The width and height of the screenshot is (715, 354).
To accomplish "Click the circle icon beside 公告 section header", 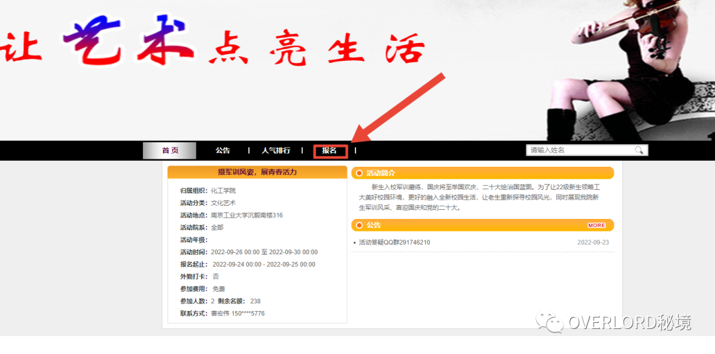I will tap(359, 226).
